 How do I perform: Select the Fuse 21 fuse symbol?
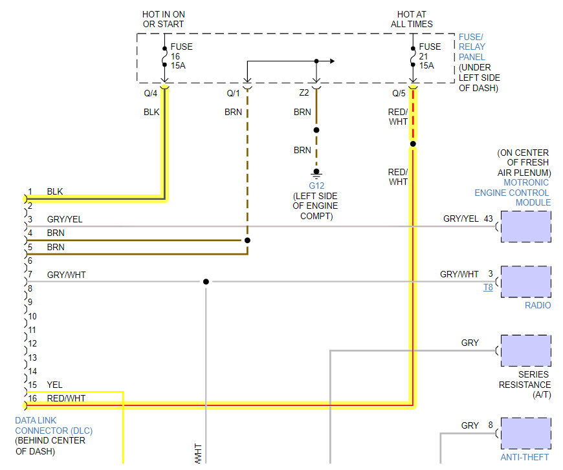point(413,57)
